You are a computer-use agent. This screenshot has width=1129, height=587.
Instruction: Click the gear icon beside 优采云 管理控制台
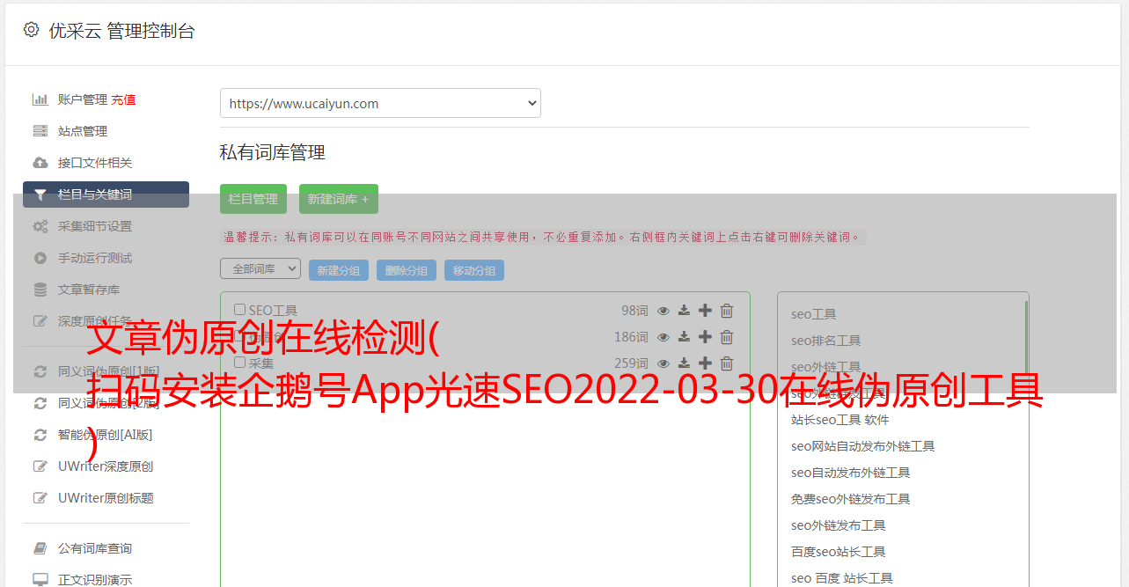tap(32, 30)
